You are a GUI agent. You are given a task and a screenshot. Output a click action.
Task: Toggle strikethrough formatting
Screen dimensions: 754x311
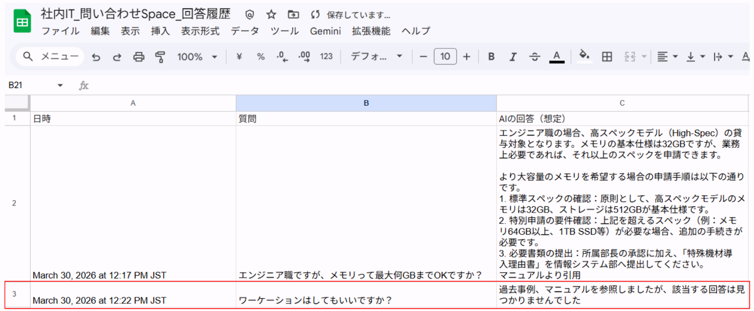click(x=534, y=57)
